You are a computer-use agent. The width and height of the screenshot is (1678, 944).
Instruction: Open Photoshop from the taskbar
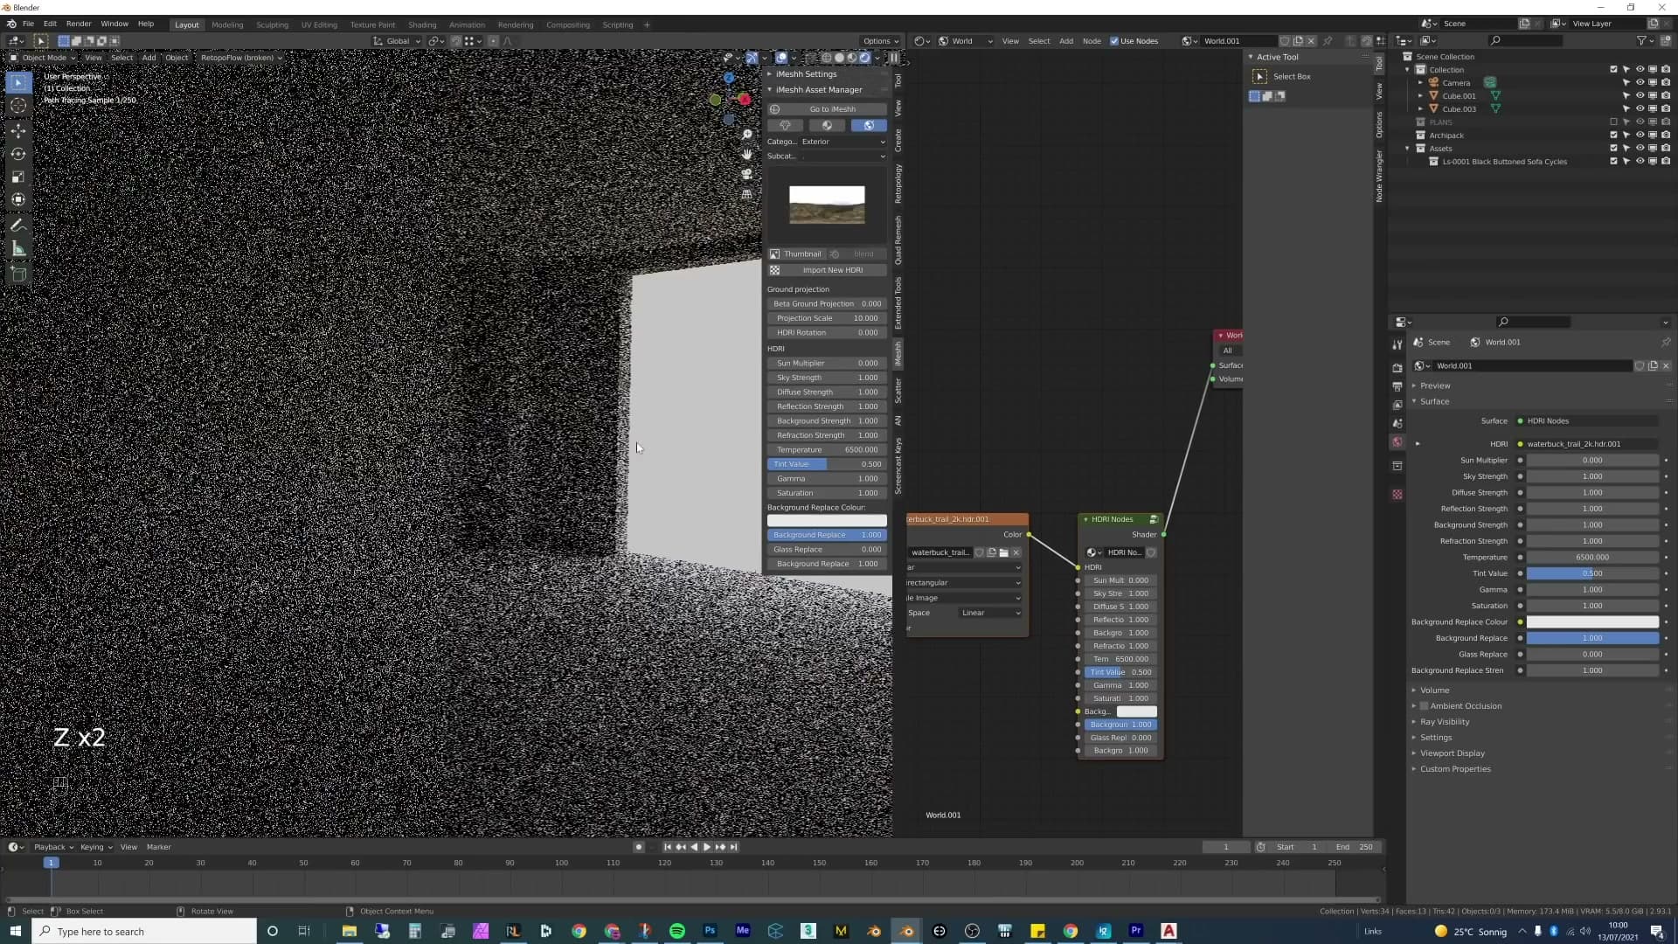click(x=710, y=931)
